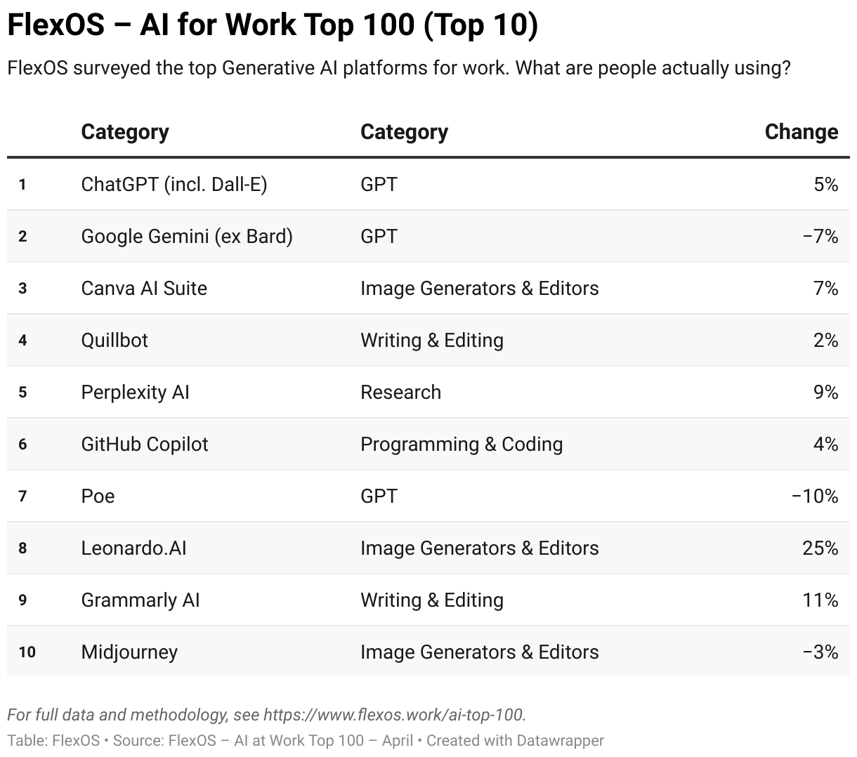Select the ChatGPT (incl. Dall-E) row name
Viewport: 857px width, 757px height.
pos(174,184)
